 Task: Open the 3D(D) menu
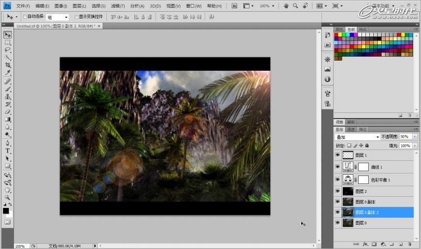point(155,6)
